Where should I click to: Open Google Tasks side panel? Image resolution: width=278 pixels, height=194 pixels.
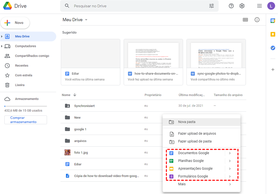[x=273, y=48]
